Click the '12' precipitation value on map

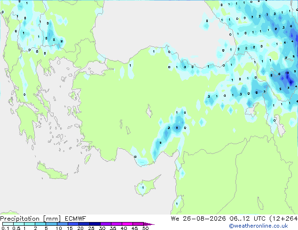[x=287, y=73]
